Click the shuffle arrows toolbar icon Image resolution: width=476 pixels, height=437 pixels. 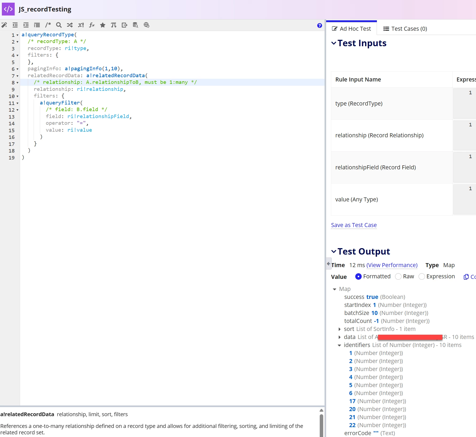(x=70, y=25)
